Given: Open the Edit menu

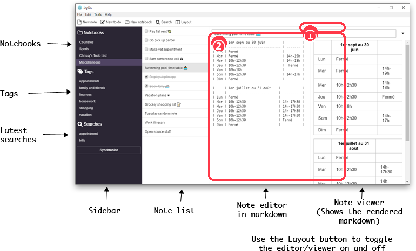Looking at the screenshot, I should [x=88, y=15].
